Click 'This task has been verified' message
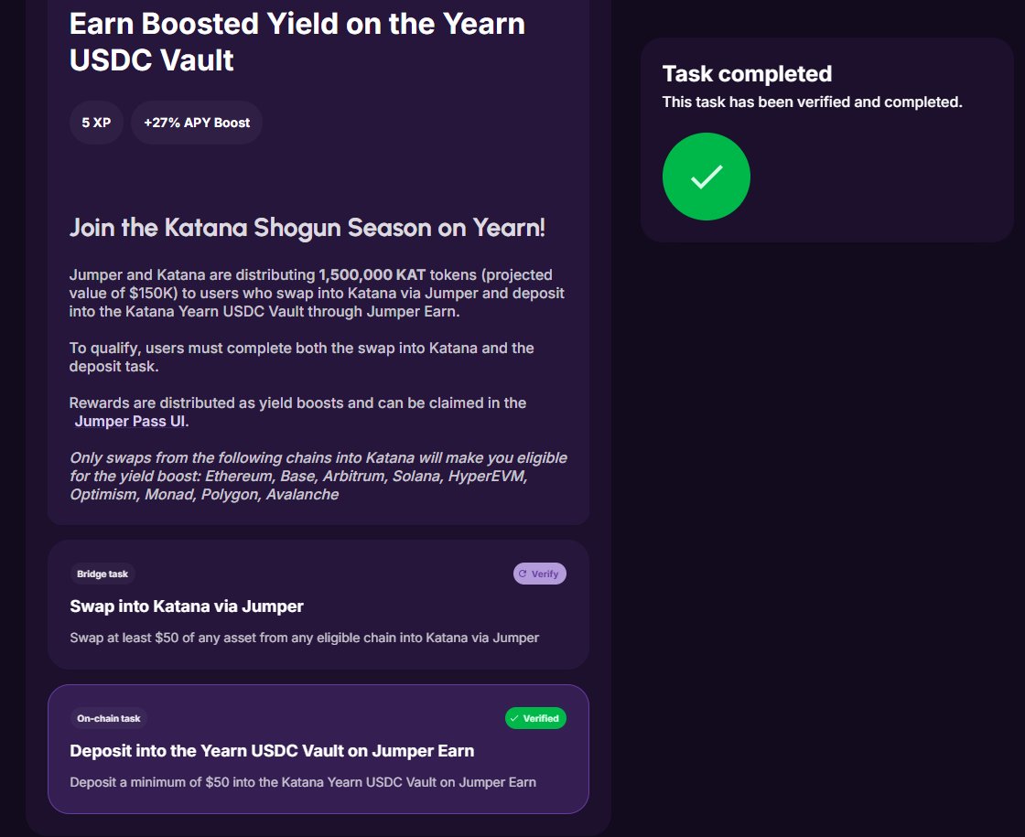Image resolution: width=1025 pixels, height=837 pixels. point(812,102)
